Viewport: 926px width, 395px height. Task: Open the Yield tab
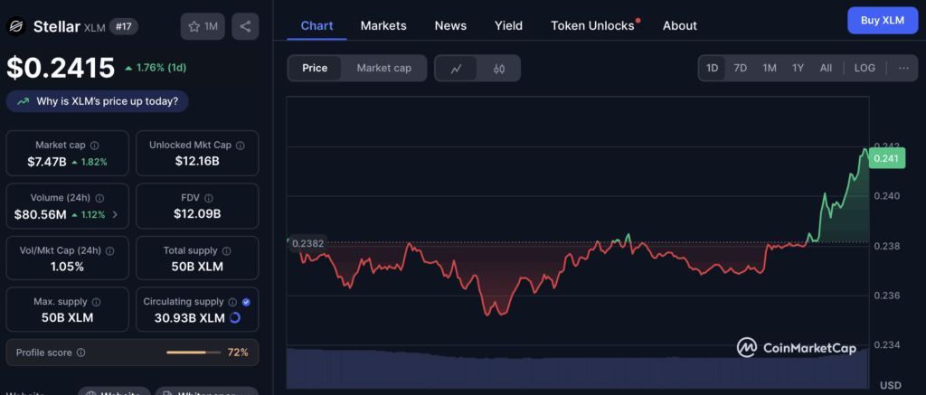click(x=508, y=26)
